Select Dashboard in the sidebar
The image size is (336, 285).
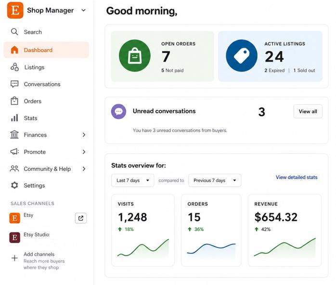[x=46, y=50]
